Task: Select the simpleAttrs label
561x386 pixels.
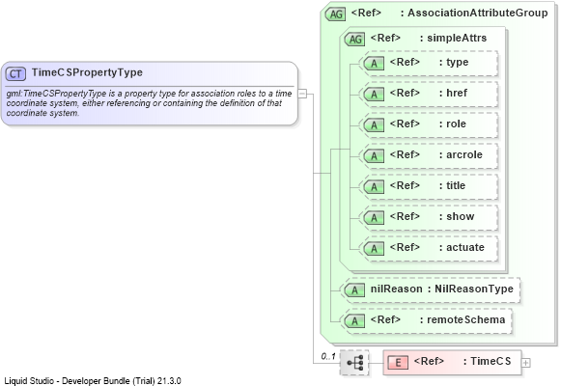Action: pos(457,38)
